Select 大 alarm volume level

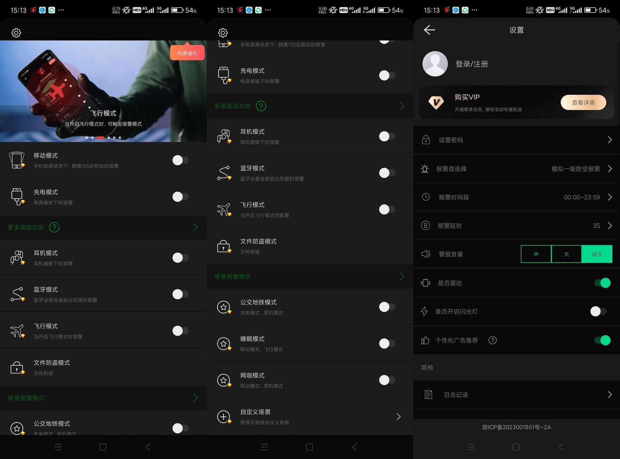566,254
